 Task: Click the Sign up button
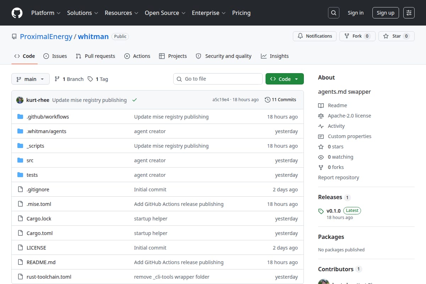pos(386,13)
